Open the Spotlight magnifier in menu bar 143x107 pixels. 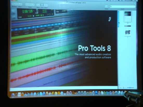[135, 1]
